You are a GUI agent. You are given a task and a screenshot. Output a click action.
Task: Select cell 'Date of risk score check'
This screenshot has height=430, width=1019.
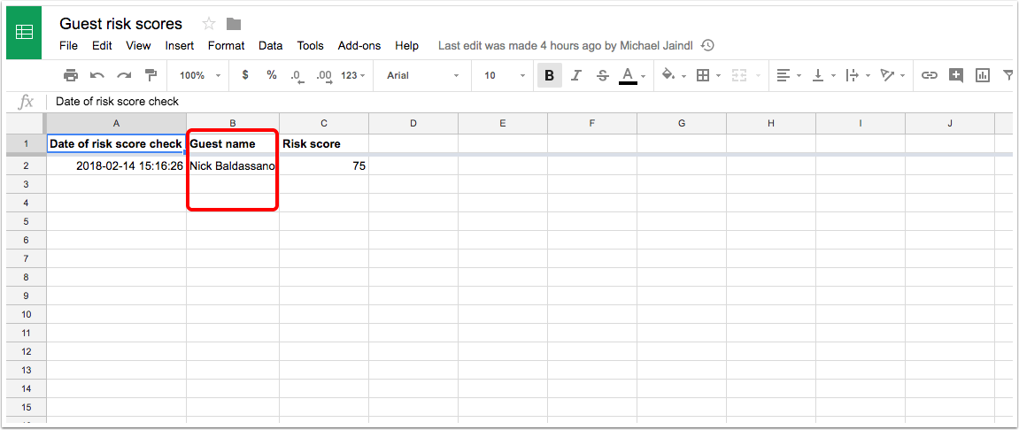116,143
